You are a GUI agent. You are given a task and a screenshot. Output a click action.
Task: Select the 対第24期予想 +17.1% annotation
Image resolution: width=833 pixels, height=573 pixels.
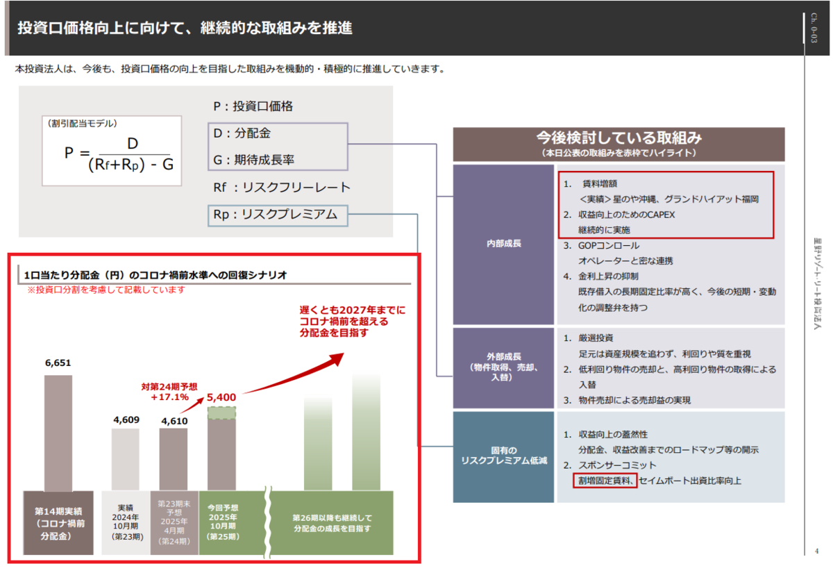point(169,392)
